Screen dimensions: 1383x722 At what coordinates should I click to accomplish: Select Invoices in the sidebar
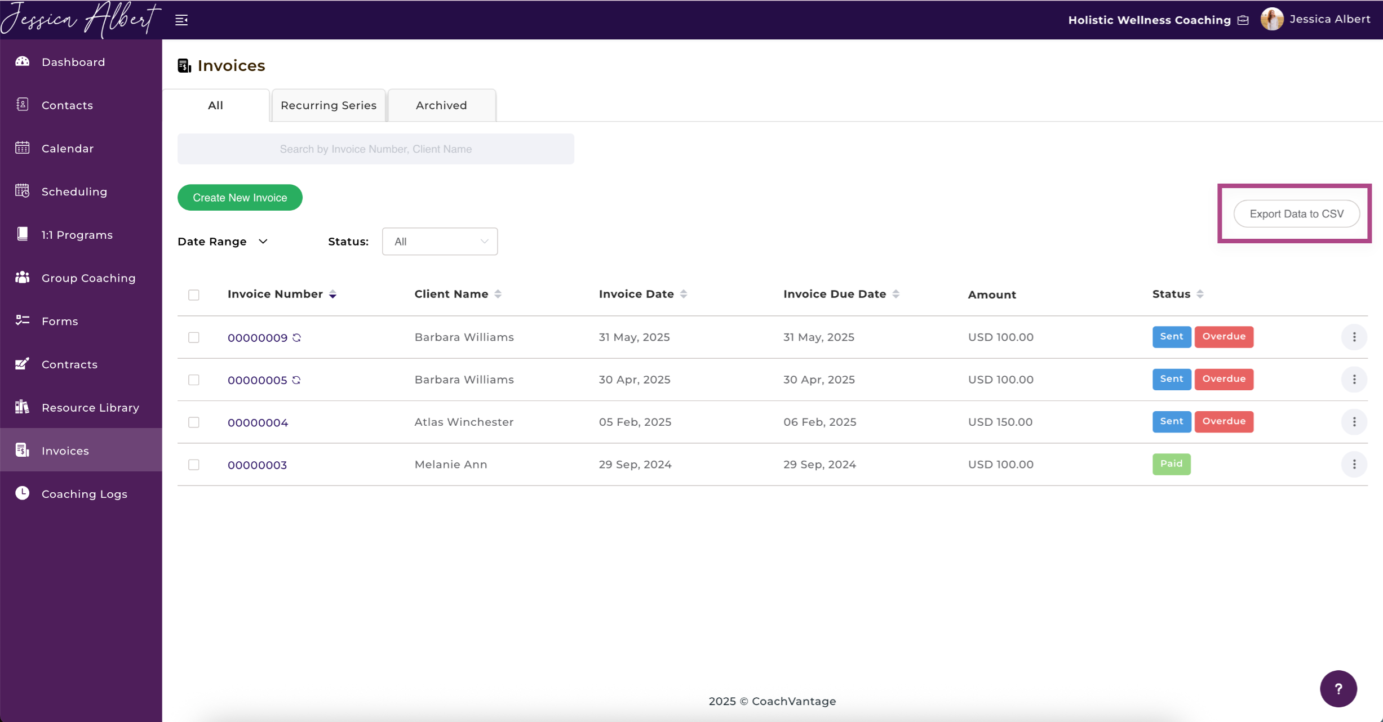coord(81,451)
